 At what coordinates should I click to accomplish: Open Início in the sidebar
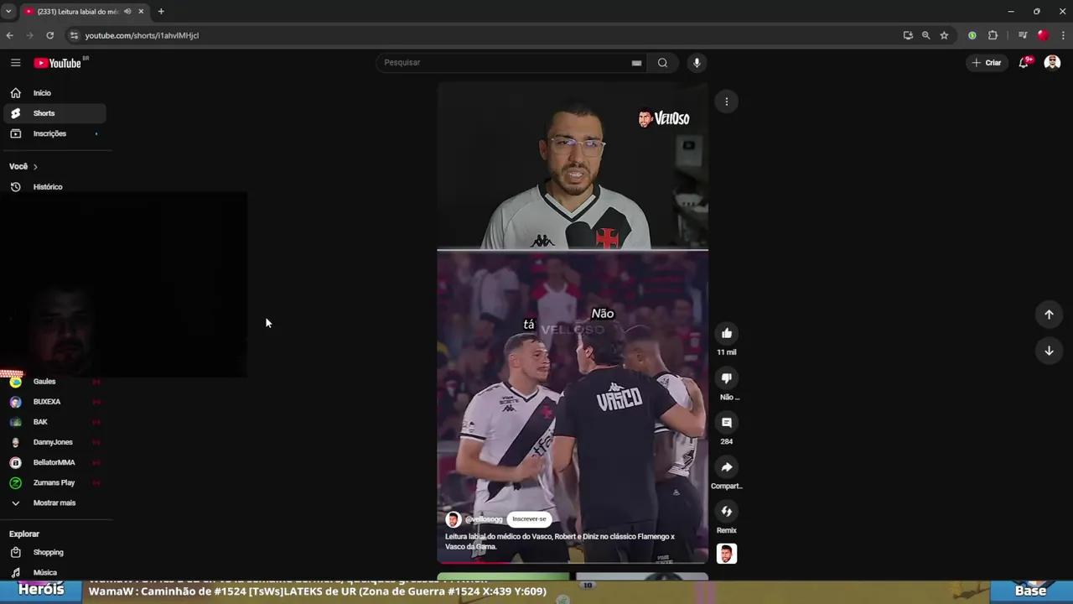click(54, 93)
